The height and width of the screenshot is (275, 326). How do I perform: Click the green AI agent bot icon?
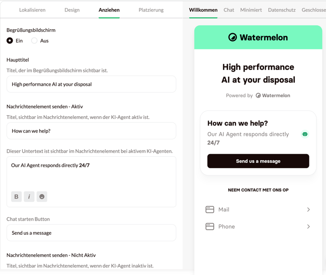(305, 134)
